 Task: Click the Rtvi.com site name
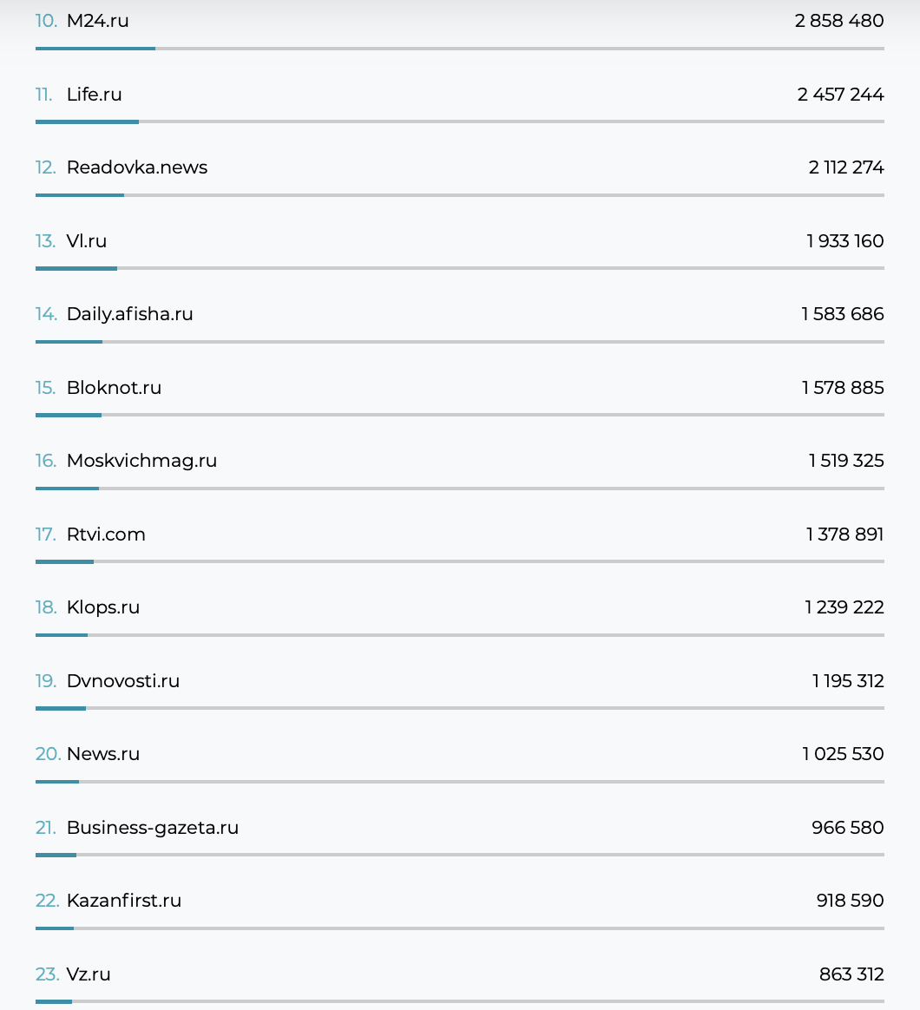[106, 535]
